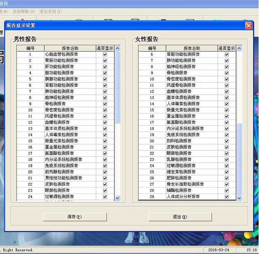Toggle 妇科检测报告 display checkbox
Screen dimensions: 260x254
coord(226,141)
